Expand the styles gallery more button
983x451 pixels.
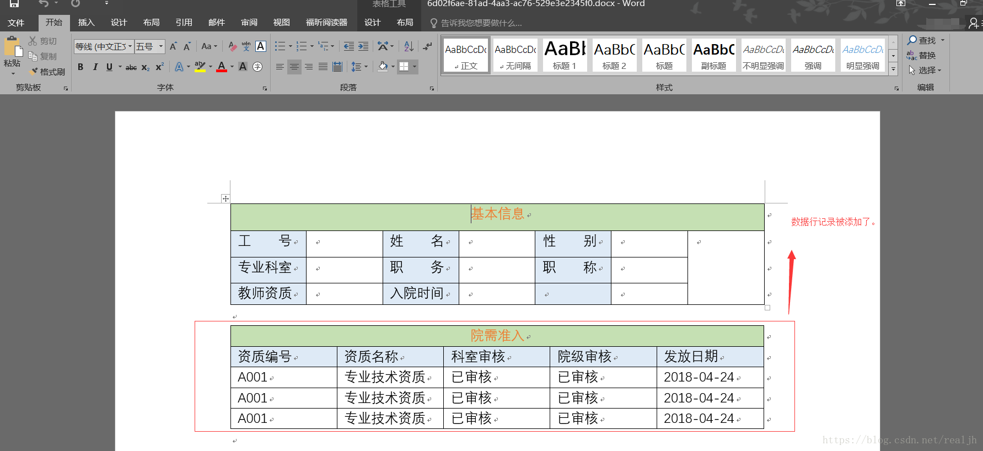[x=894, y=69]
